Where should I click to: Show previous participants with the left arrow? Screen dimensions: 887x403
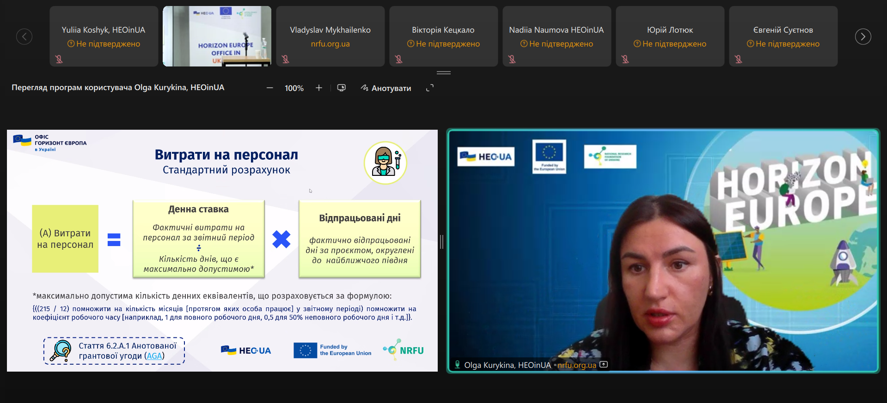pos(24,36)
